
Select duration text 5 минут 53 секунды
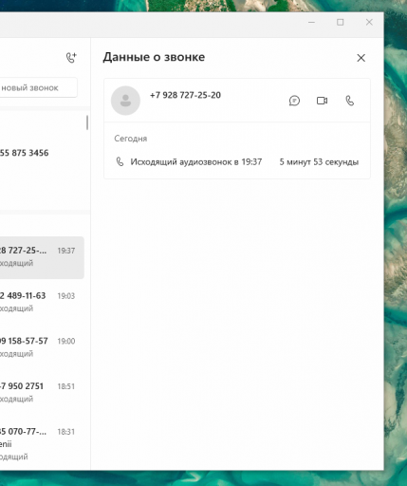coord(319,161)
